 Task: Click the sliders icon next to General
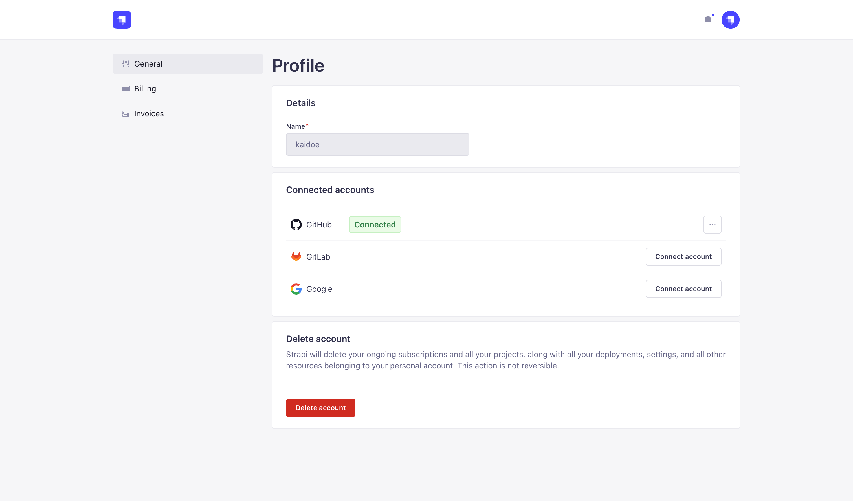coord(126,64)
